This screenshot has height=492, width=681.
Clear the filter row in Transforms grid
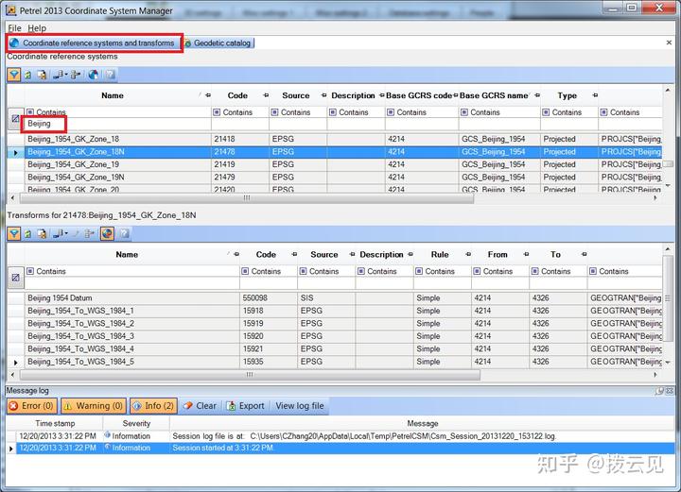pyautogui.click(x=16, y=278)
